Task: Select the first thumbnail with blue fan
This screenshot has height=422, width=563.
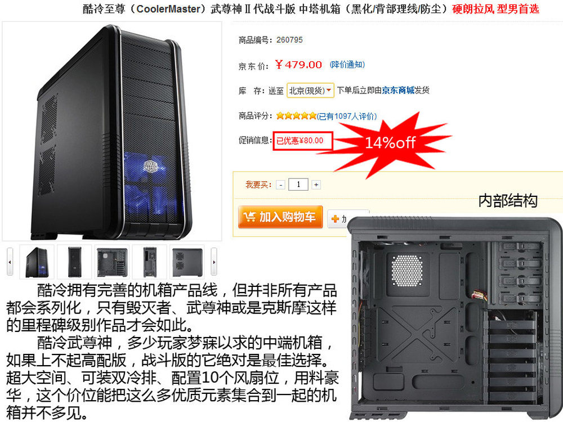Action: tap(37, 262)
